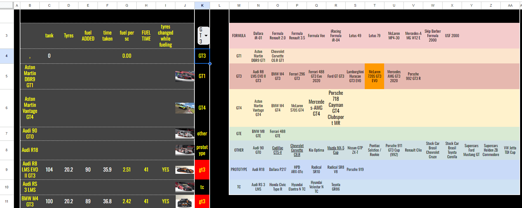Click 'tyres changed while fueling' heading cell
The height and width of the screenshot is (208, 522).
point(166,36)
